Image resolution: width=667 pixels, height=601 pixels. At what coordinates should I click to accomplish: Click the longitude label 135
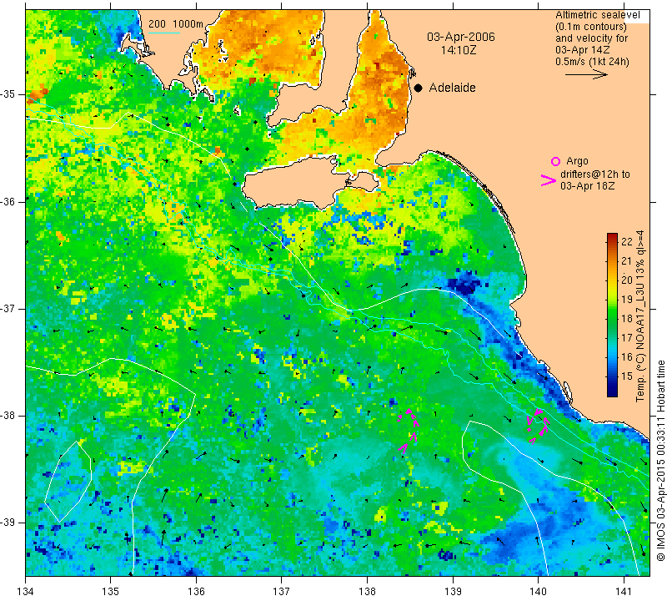[x=111, y=591]
